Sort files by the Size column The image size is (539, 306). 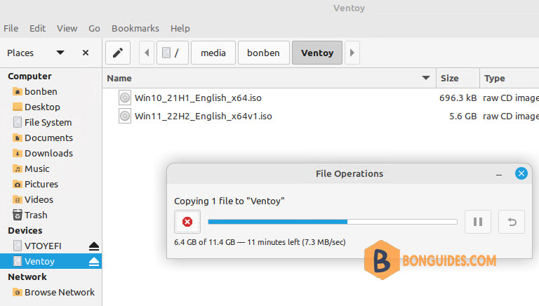458,78
